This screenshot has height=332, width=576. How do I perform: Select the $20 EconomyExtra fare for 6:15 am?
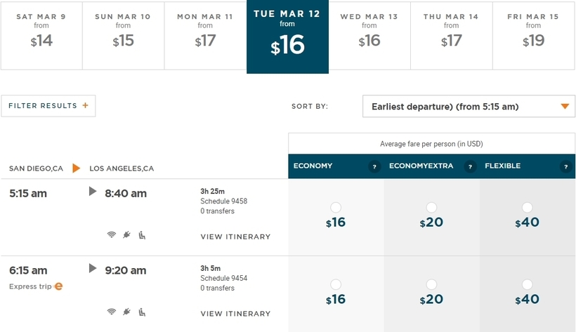point(431,285)
